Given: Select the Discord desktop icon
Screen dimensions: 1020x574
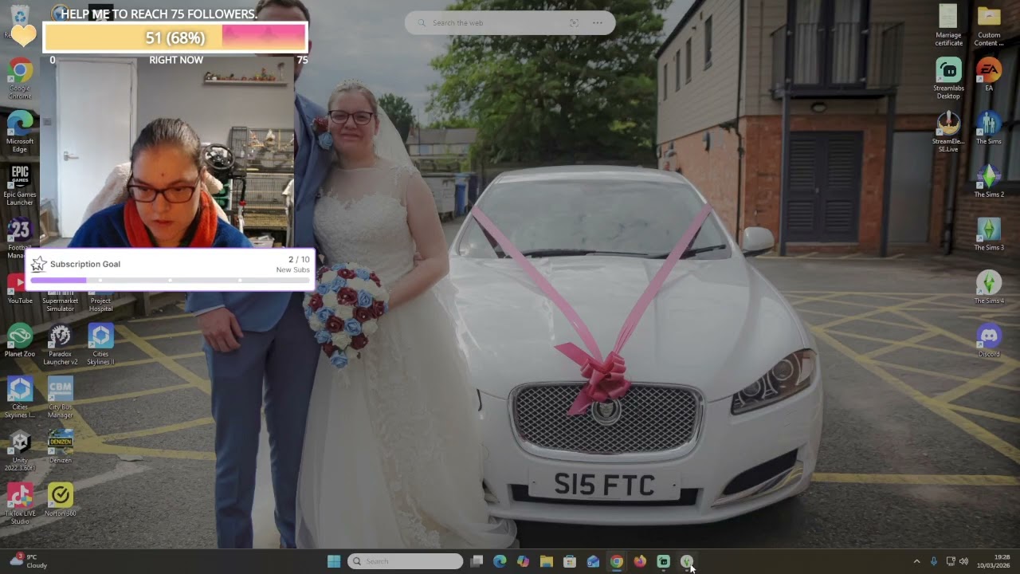Looking at the screenshot, I should click(989, 341).
